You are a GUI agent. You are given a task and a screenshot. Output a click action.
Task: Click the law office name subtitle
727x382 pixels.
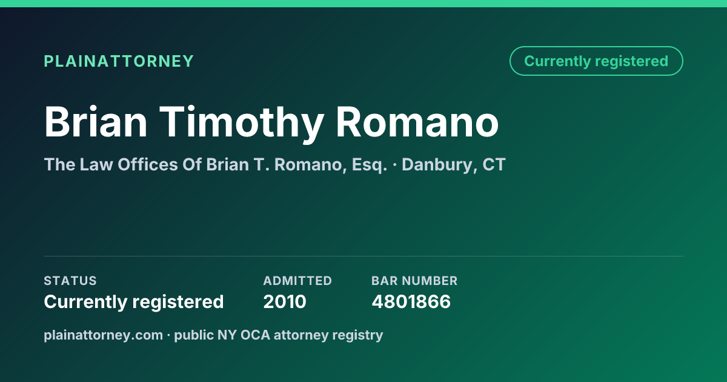click(215, 165)
